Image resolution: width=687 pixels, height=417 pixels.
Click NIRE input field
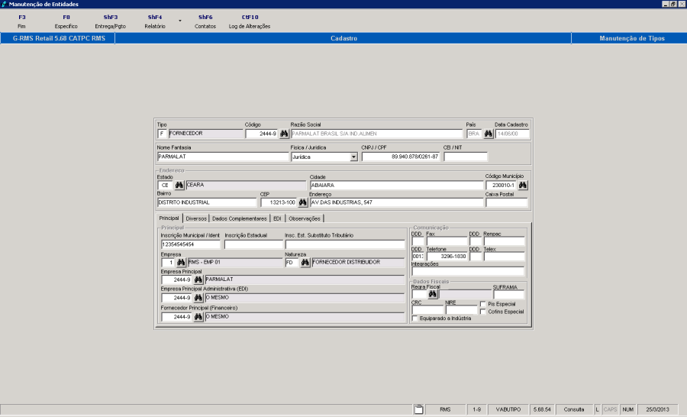coord(461,309)
